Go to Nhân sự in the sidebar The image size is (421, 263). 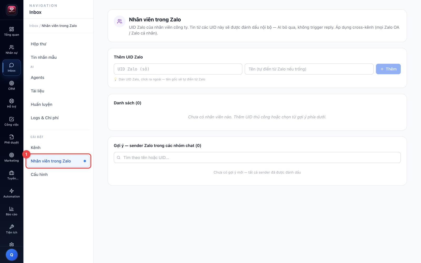coord(12,49)
